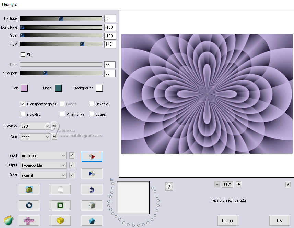The width and height of the screenshot is (294, 228).
Task: Click the Sharpen slider track
Action: pyautogui.click(x=61, y=73)
